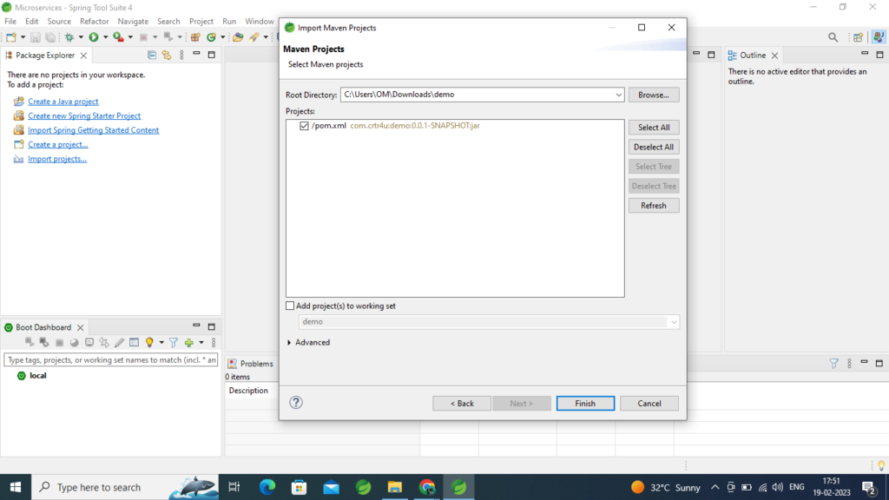This screenshot has width=889, height=500.
Task: Click the help question mark in dialog
Action: [x=296, y=403]
